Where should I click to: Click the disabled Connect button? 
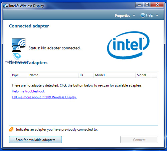tap(139, 140)
